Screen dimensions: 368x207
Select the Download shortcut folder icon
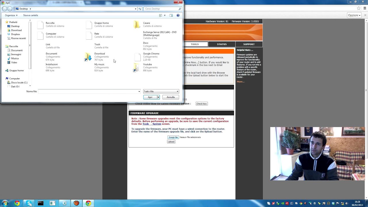coord(88,57)
